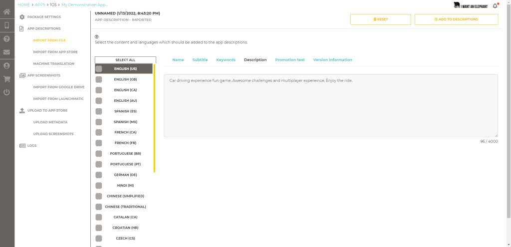Click the Logs icon
The image size is (511, 247).
pyautogui.click(x=22, y=146)
